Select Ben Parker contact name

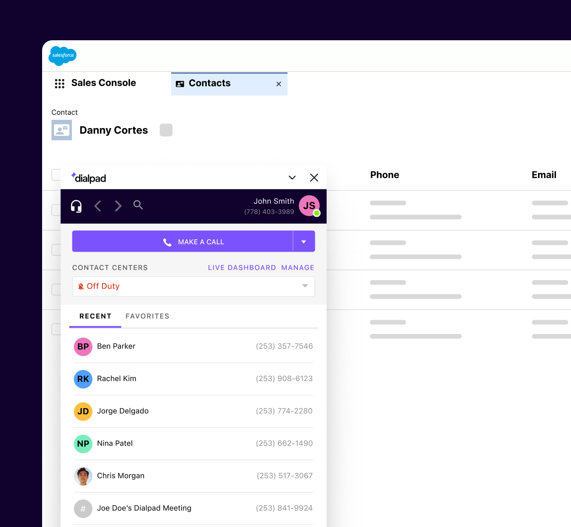point(116,346)
